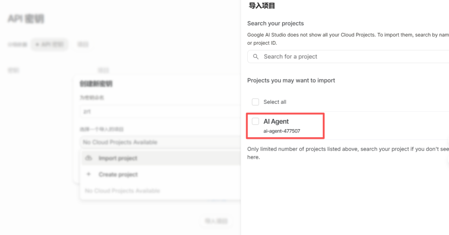The image size is (449, 235).
Task: Click the Select all label text
Action: point(275,102)
